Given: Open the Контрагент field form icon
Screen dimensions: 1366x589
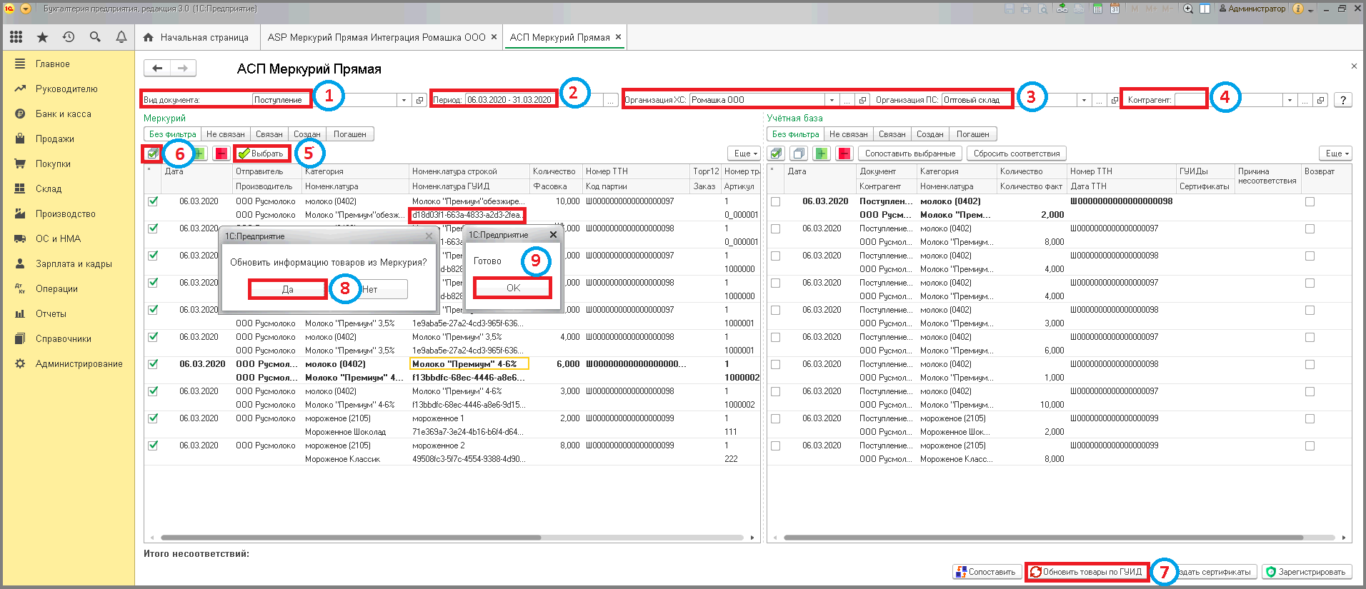Looking at the screenshot, I should (1321, 100).
